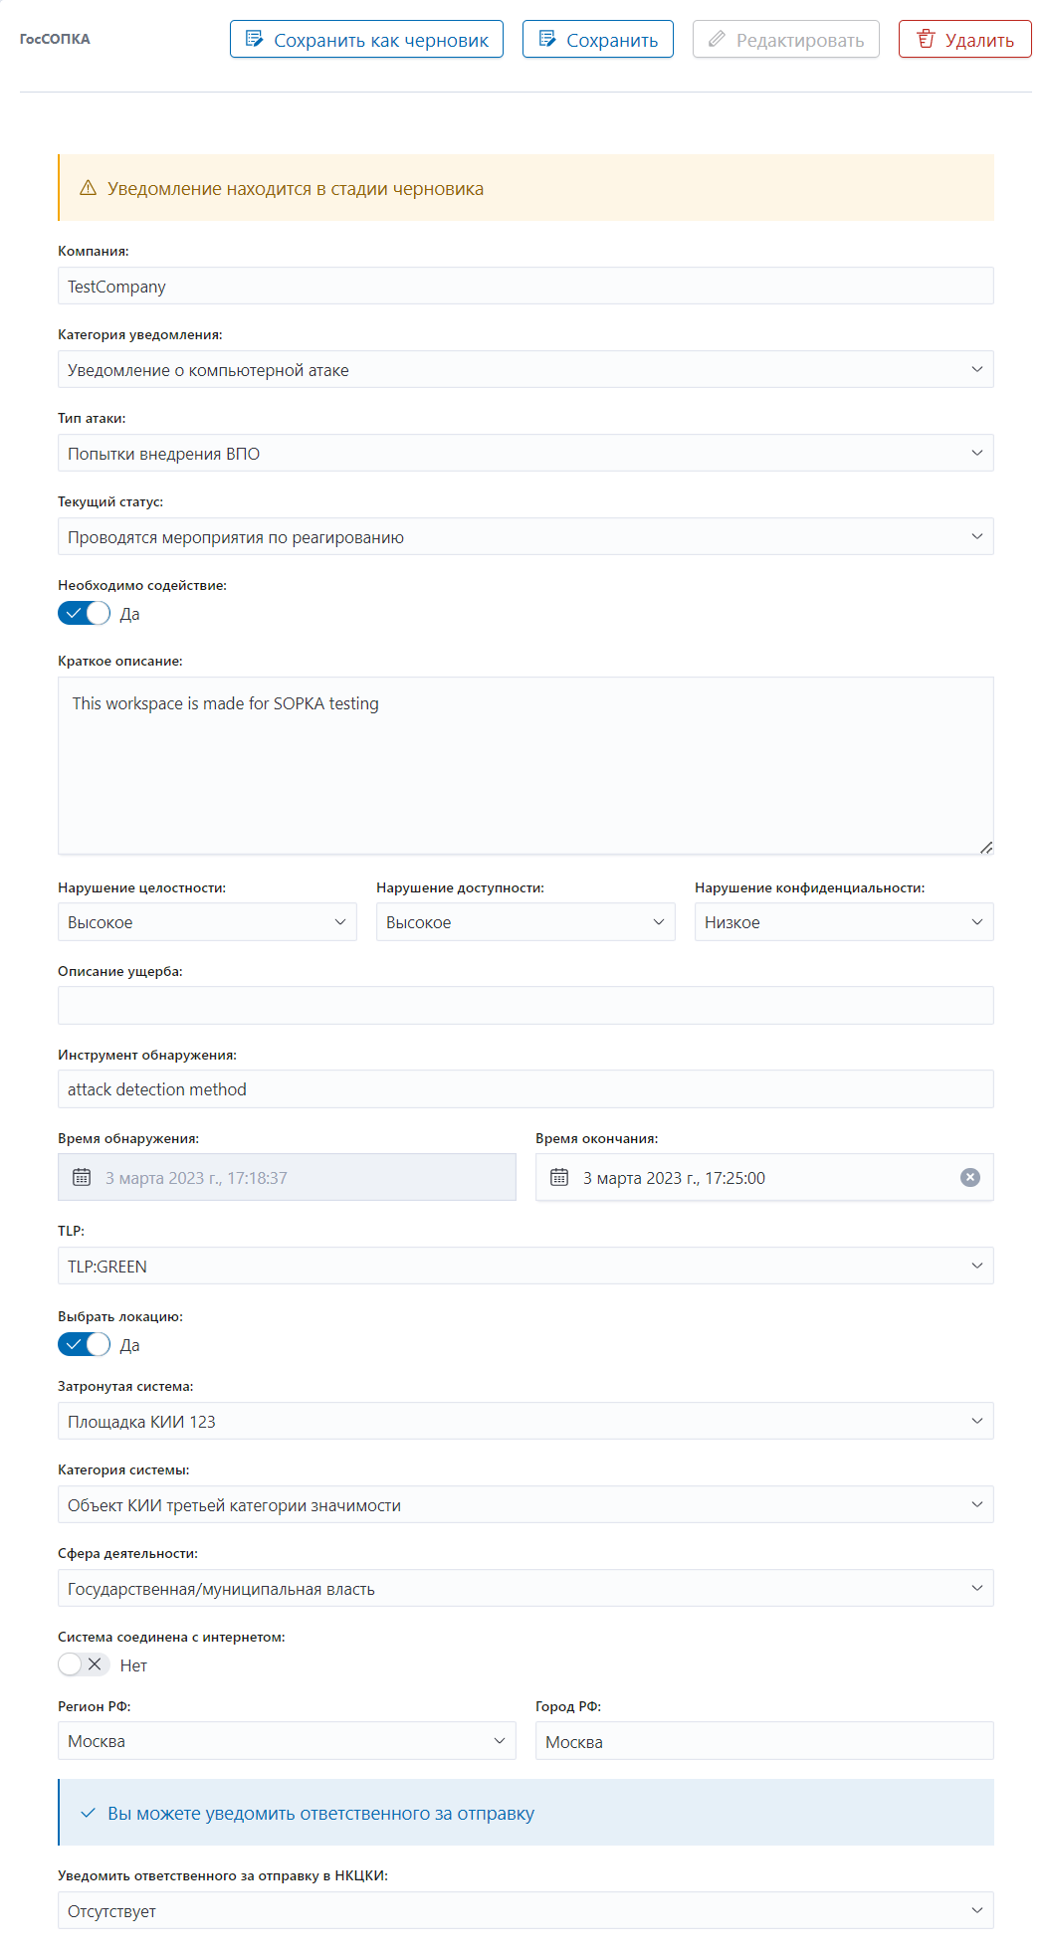Open the Тип атаки dropdown
The image size is (1045, 1954).
pos(525,453)
